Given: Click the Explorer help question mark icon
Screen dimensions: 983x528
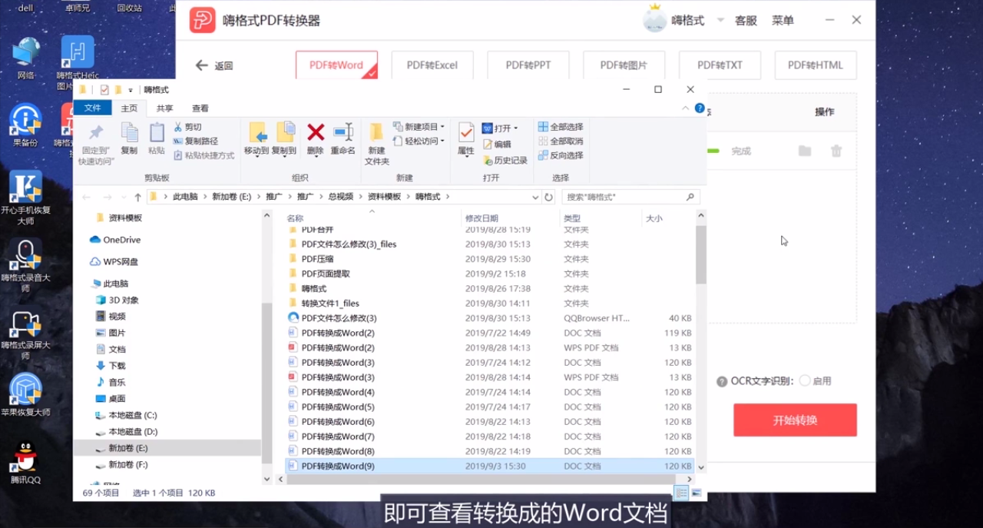Looking at the screenshot, I should [x=700, y=108].
